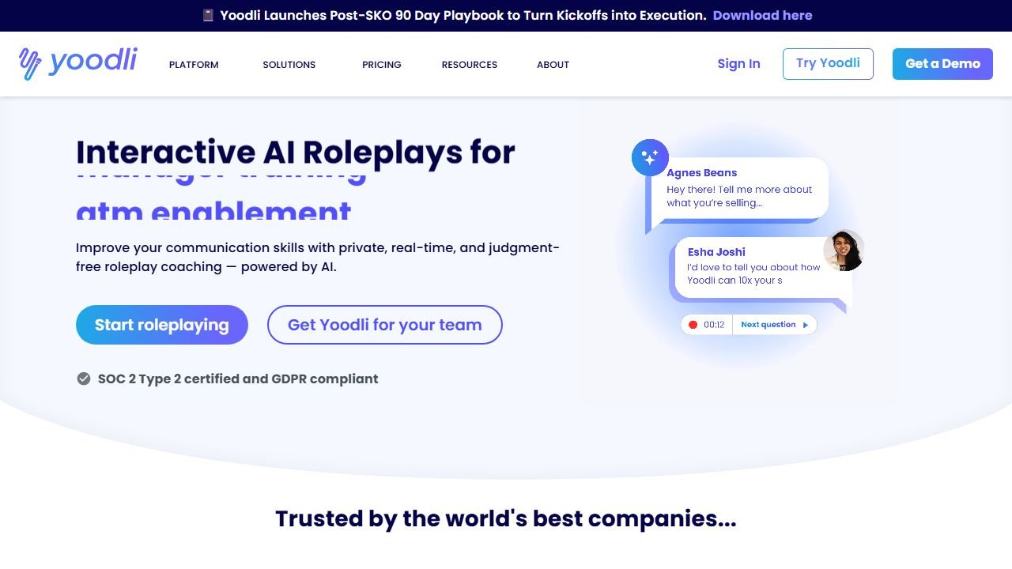Click the checkmark badge beside SOC 2
This screenshot has width=1012, height=569.
click(x=83, y=379)
